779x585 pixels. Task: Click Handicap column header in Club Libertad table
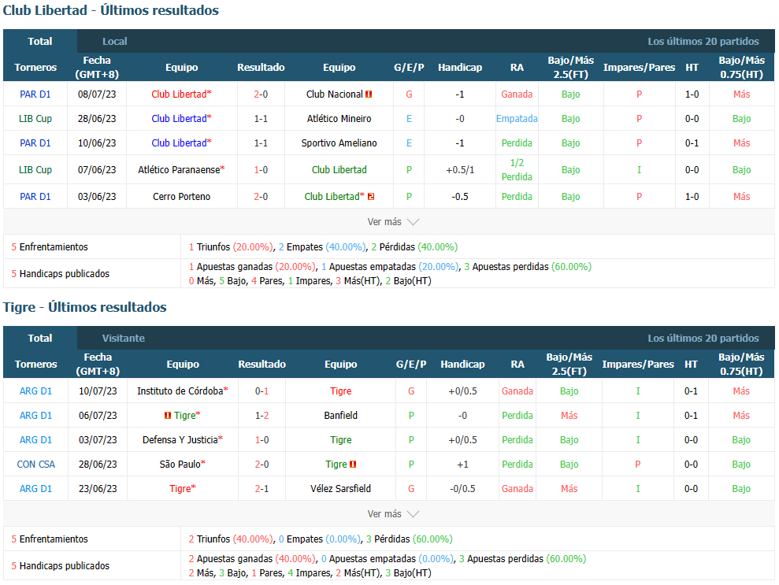click(x=460, y=68)
